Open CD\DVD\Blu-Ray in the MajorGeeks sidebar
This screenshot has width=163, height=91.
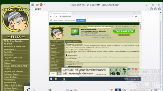pyautogui.click(x=13, y=58)
